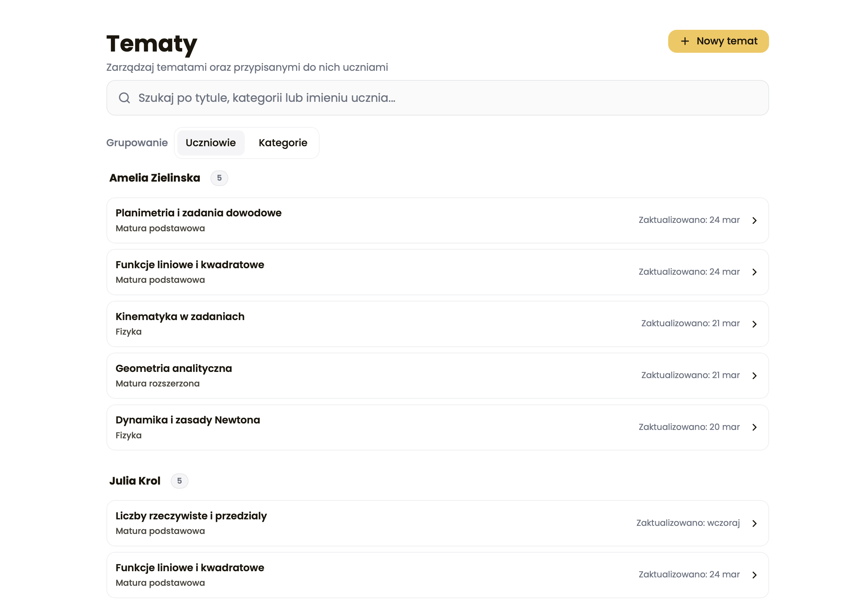
Task: Select the Uczniowie grouping tab
Action: coord(210,143)
